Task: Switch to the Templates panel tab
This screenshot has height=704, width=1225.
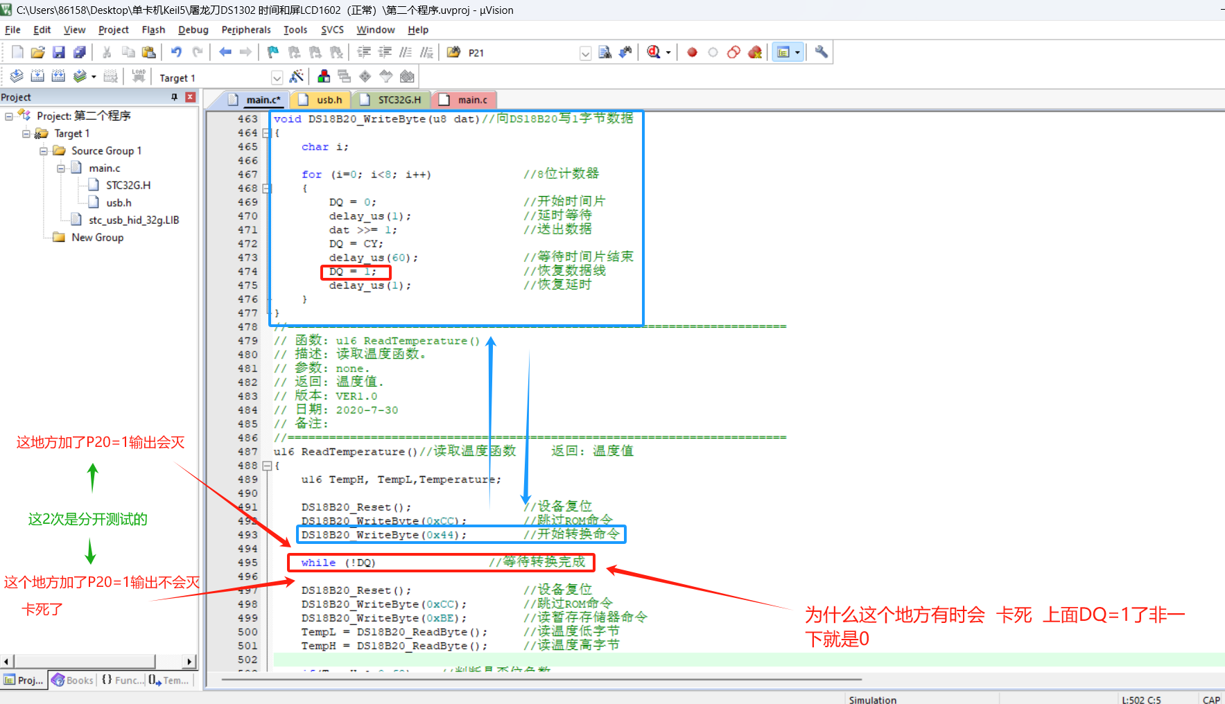Action: click(x=168, y=680)
